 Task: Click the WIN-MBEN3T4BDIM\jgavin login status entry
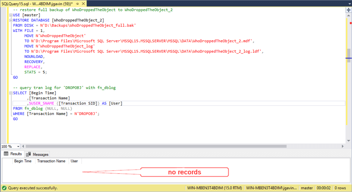point(271,188)
